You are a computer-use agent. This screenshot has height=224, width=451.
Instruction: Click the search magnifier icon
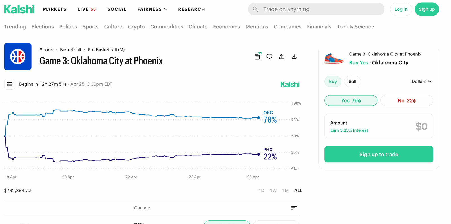pos(255,9)
